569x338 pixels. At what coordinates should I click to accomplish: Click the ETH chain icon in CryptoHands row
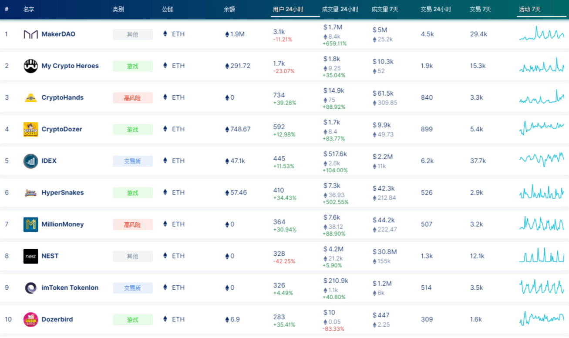pyautogui.click(x=165, y=97)
